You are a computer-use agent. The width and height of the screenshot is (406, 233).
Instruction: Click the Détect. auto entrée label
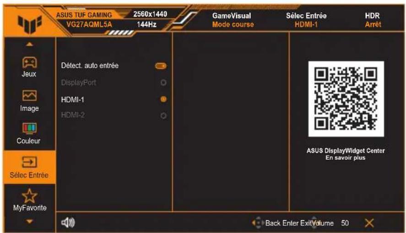[x=90, y=65]
